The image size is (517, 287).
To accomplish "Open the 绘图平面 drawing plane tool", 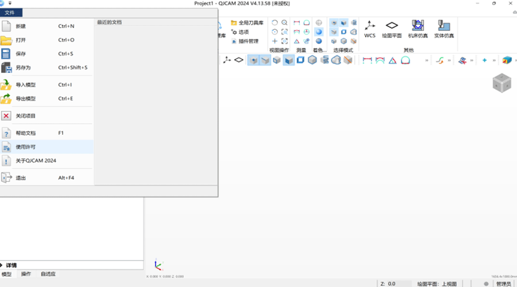I will 392,28.
